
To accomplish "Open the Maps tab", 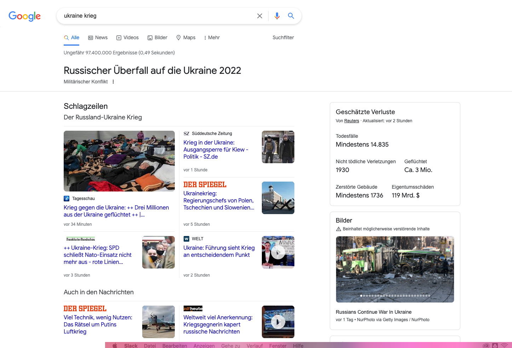I will coord(186,37).
